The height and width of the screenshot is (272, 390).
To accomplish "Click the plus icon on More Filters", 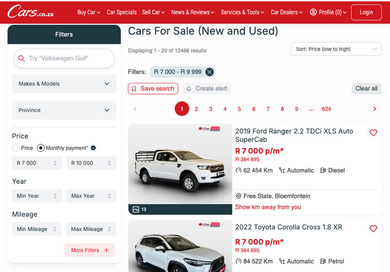I will [106, 250].
